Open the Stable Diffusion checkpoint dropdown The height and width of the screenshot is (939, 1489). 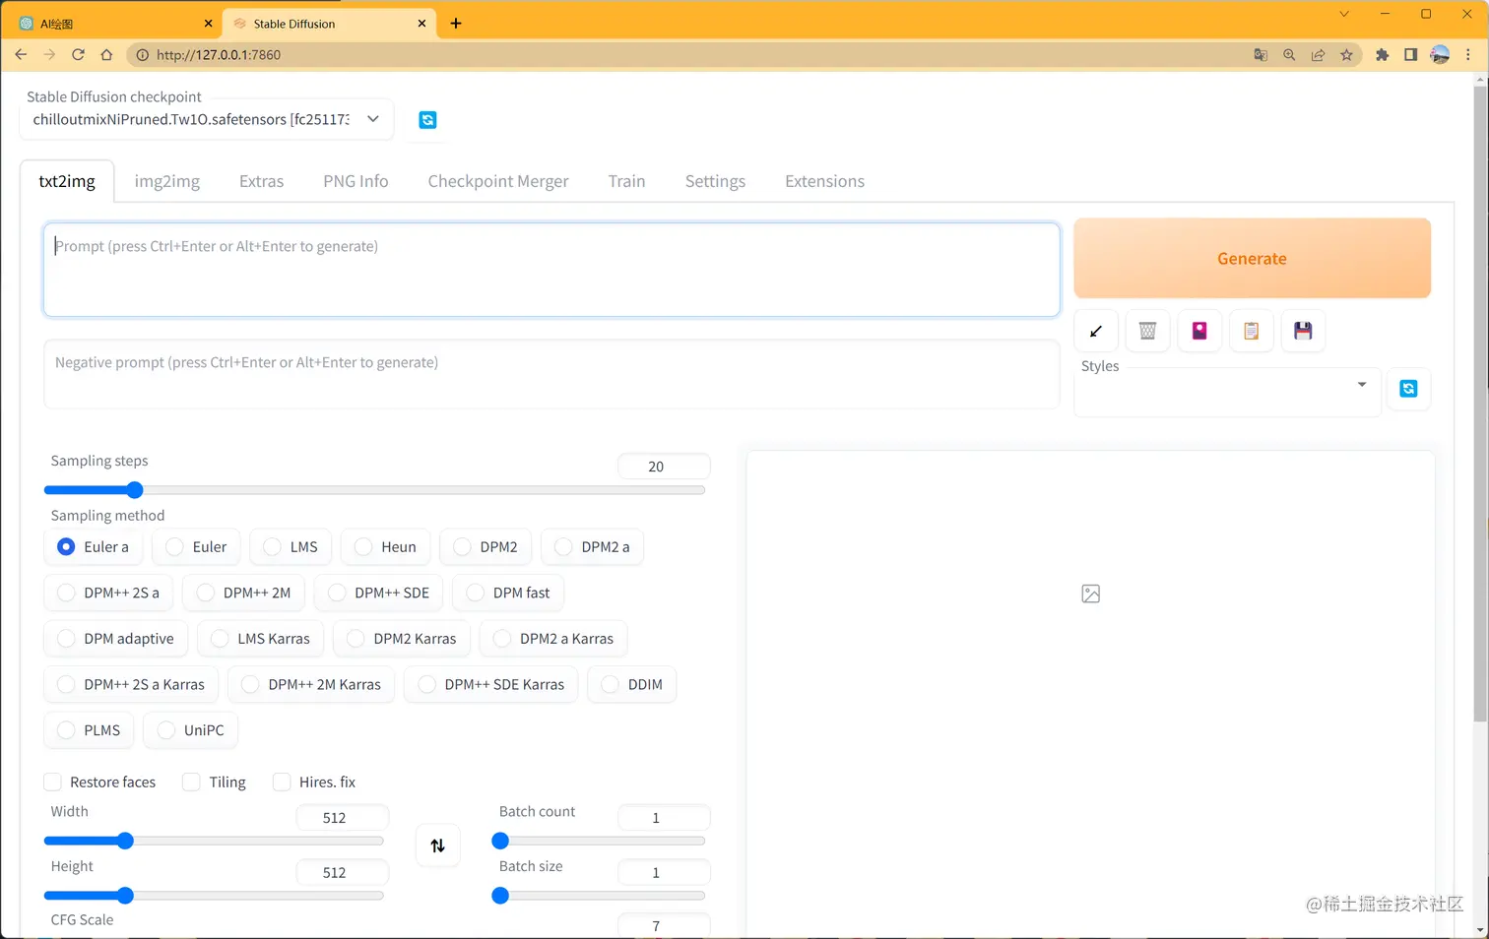coord(207,120)
